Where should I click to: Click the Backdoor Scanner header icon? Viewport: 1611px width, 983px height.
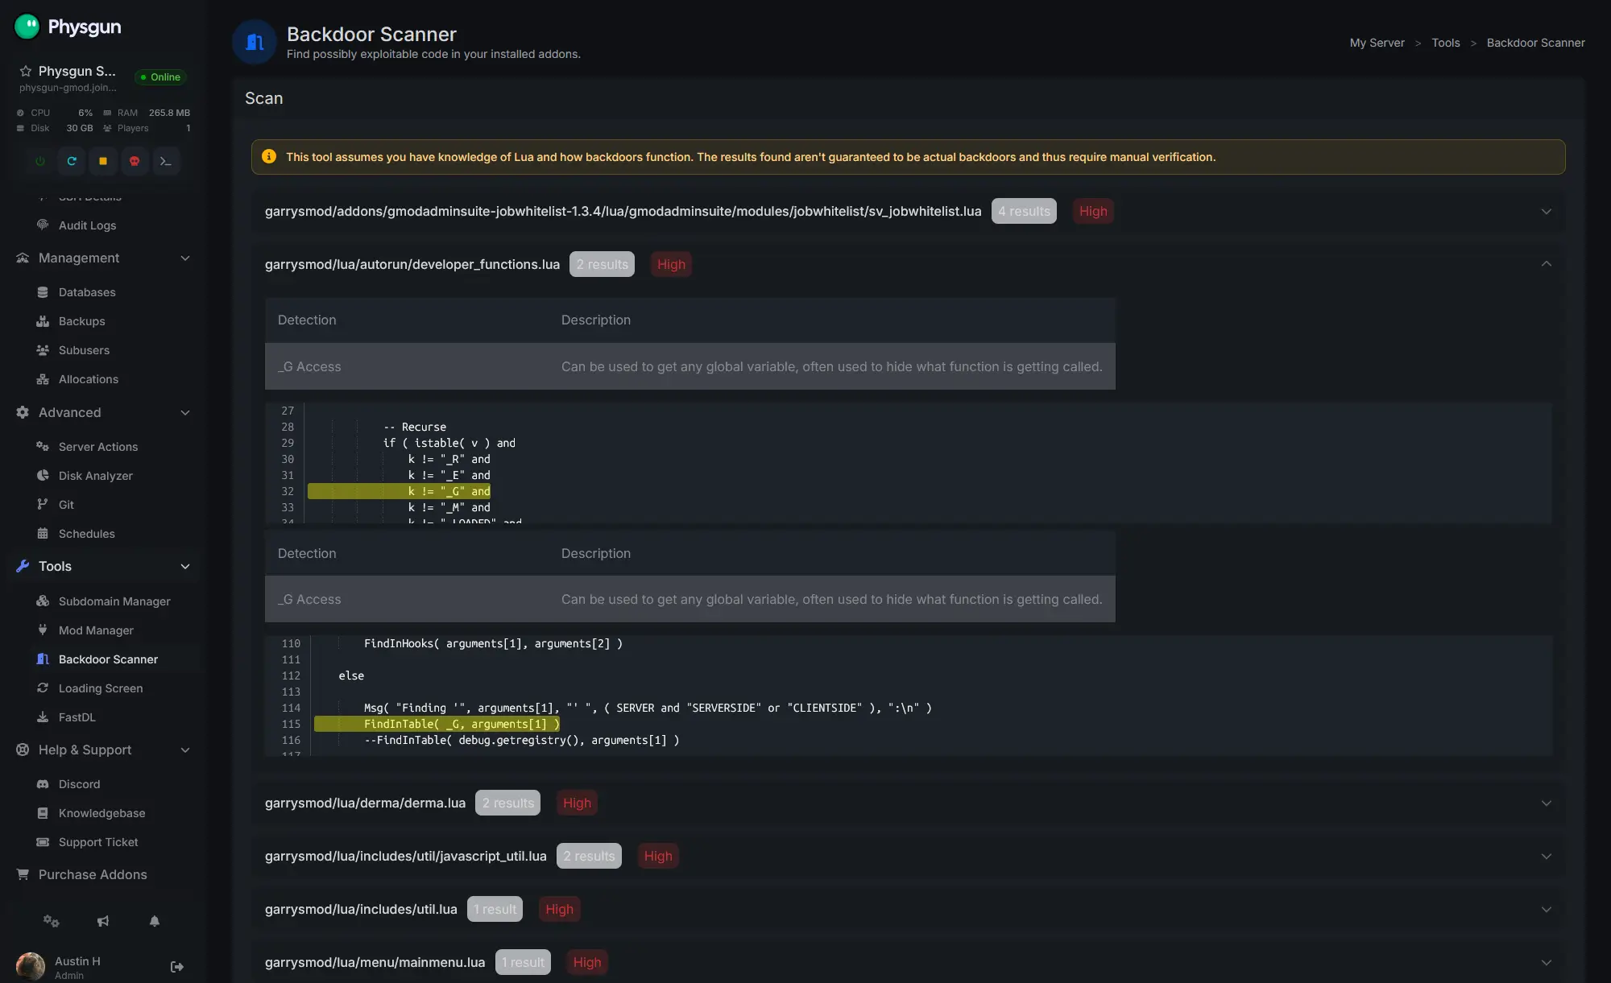(x=255, y=42)
